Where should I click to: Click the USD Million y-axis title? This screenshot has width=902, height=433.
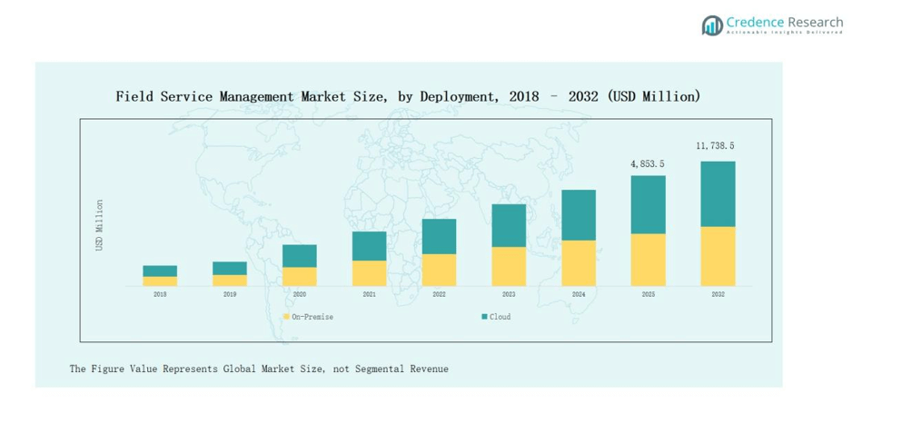100,225
